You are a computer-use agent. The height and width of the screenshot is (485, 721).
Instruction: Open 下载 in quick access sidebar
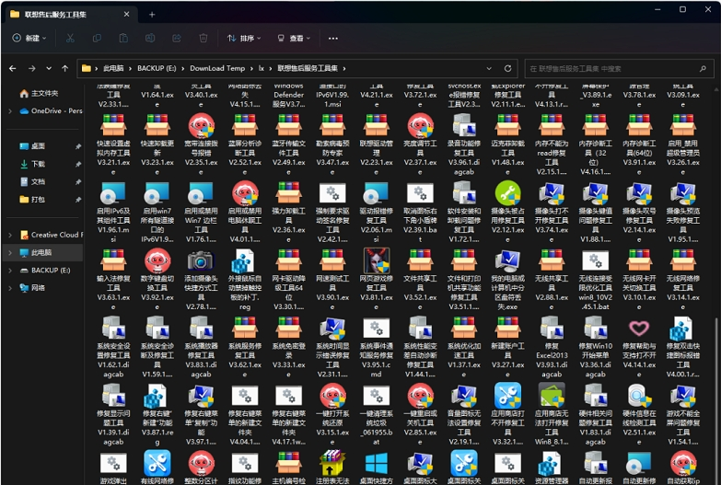(38, 164)
